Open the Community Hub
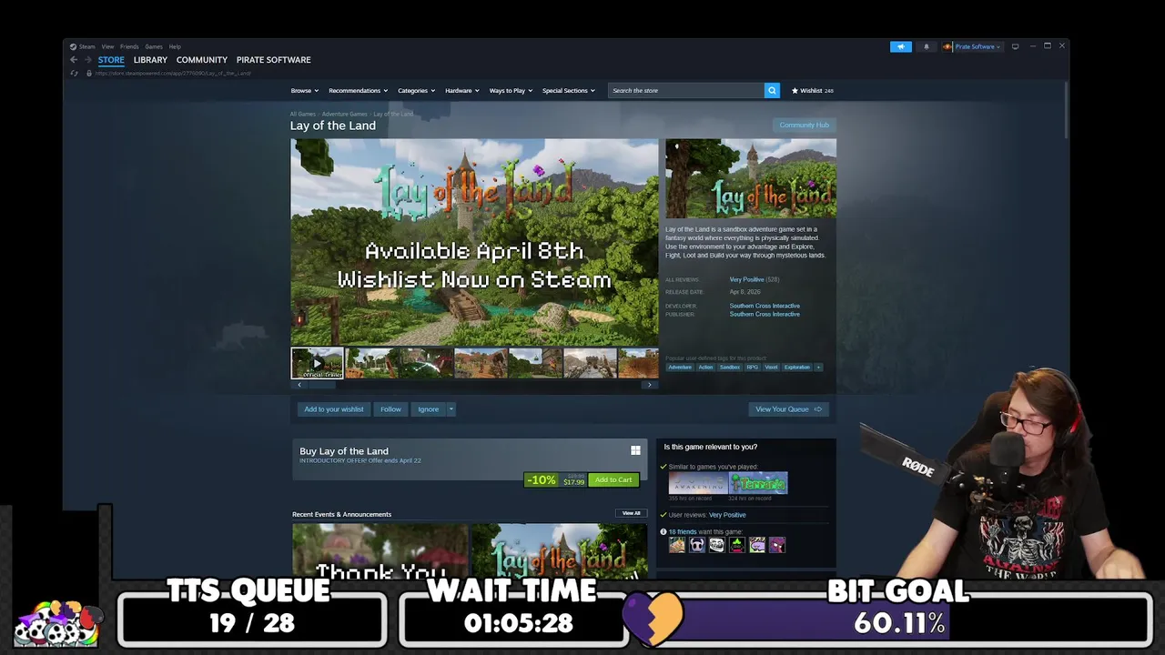 click(804, 125)
